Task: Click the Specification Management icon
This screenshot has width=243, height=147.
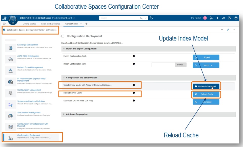Action: tap(11, 116)
